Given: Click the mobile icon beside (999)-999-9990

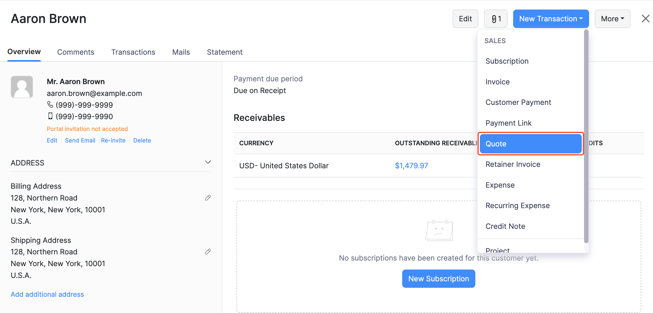Looking at the screenshot, I should [x=50, y=116].
